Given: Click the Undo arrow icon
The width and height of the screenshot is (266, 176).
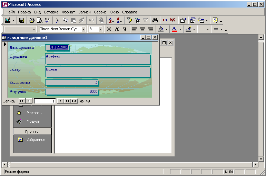Looking at the screenshot, I should coord(91,21).
